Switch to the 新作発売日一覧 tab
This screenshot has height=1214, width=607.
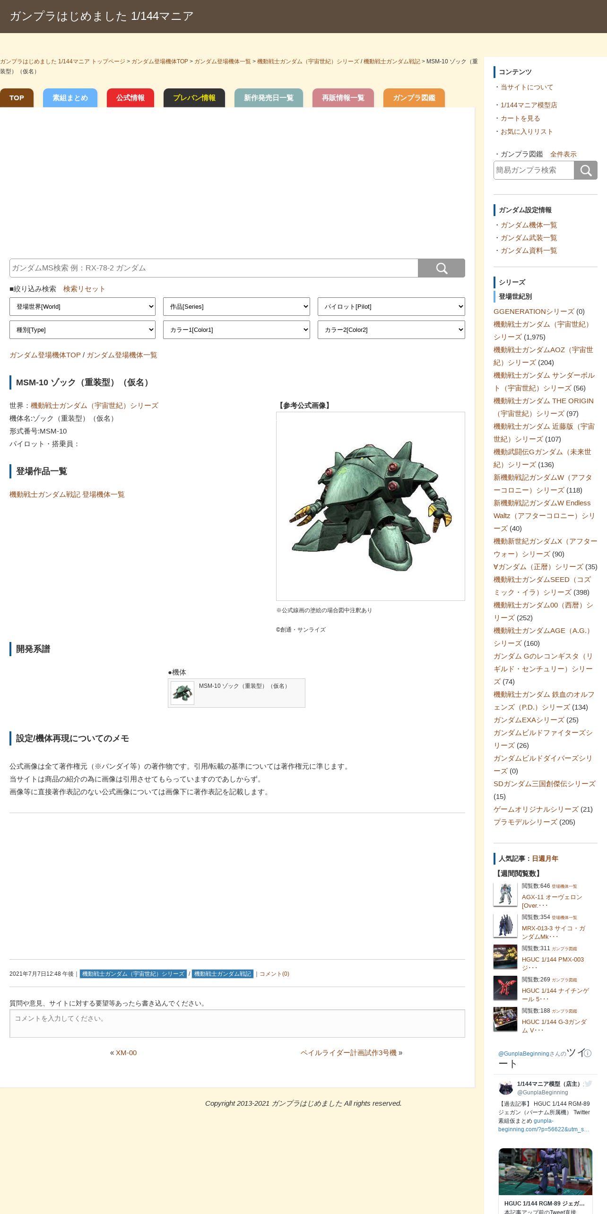[269, 98]
